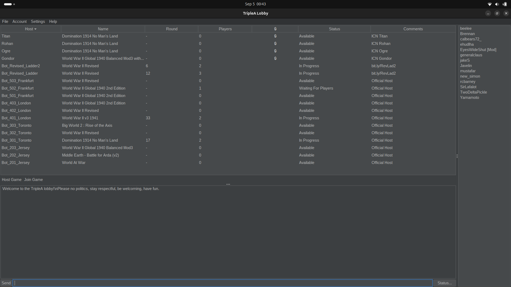
Task: Click the lock icon in Rohan row
Action: point(275,44)
